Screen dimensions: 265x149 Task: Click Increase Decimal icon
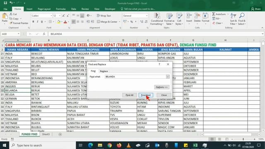pos(142,22)
